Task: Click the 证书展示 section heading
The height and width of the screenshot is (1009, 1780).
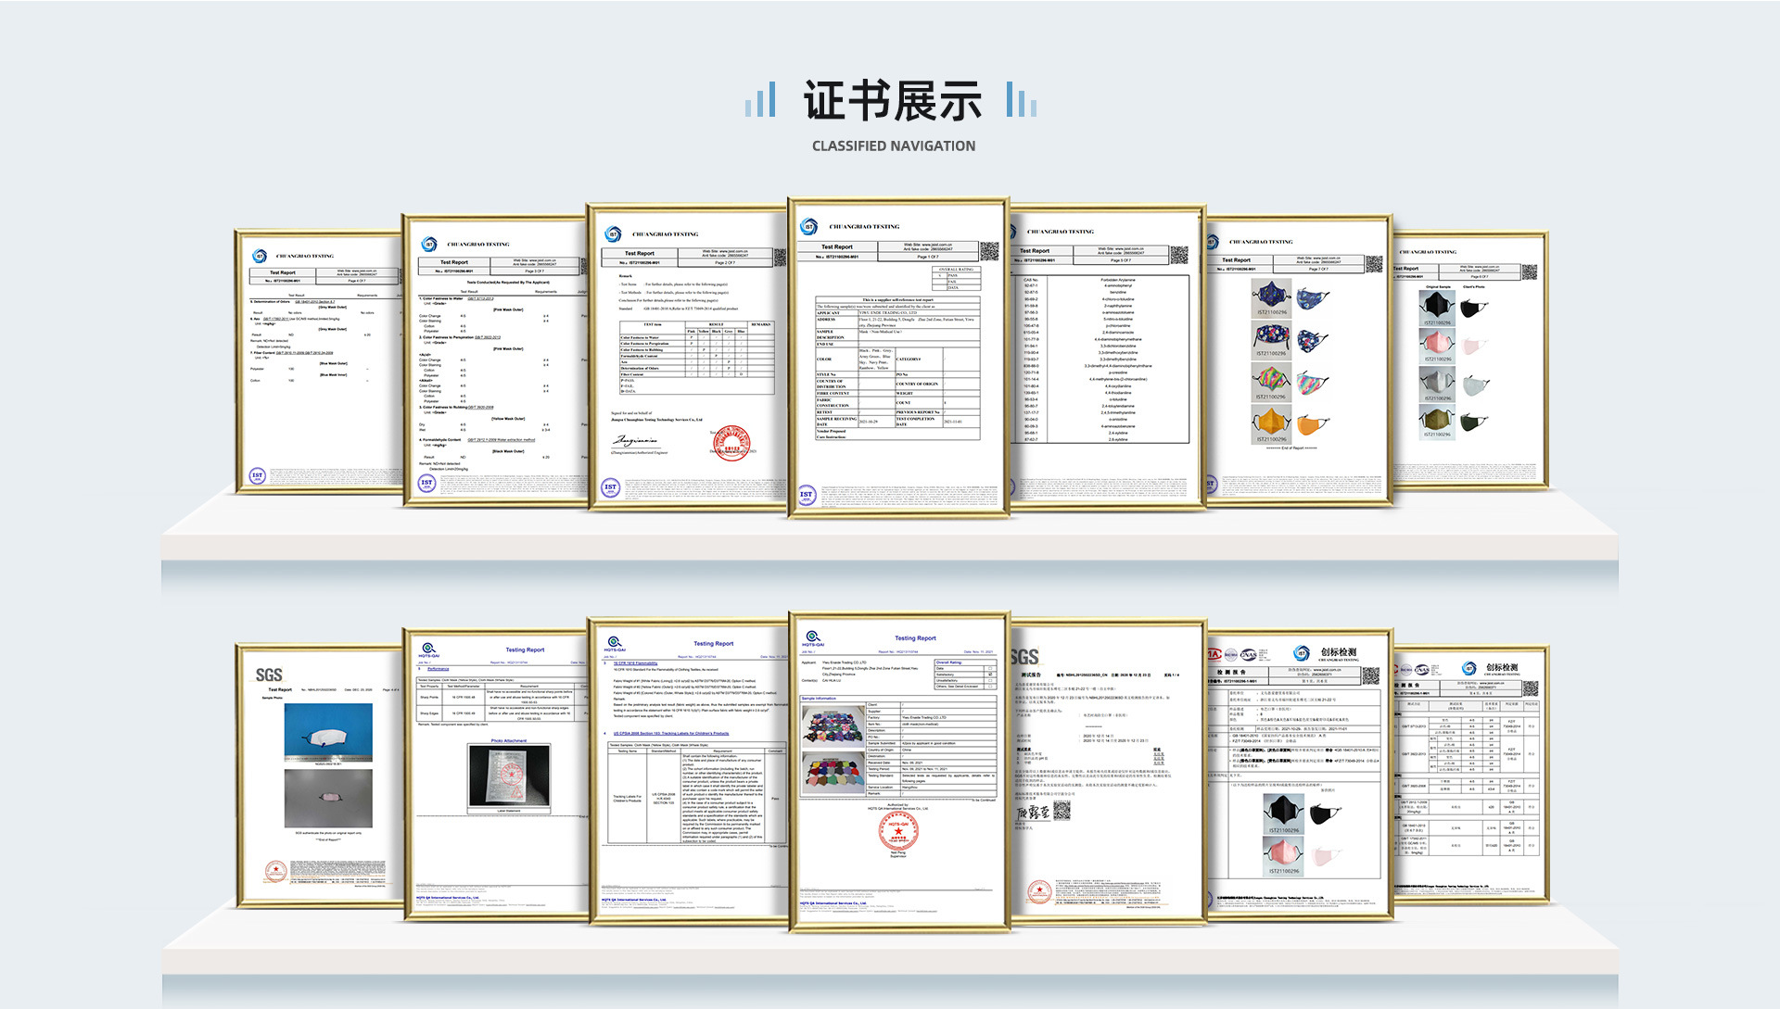Action: click(x=892, y=100)
